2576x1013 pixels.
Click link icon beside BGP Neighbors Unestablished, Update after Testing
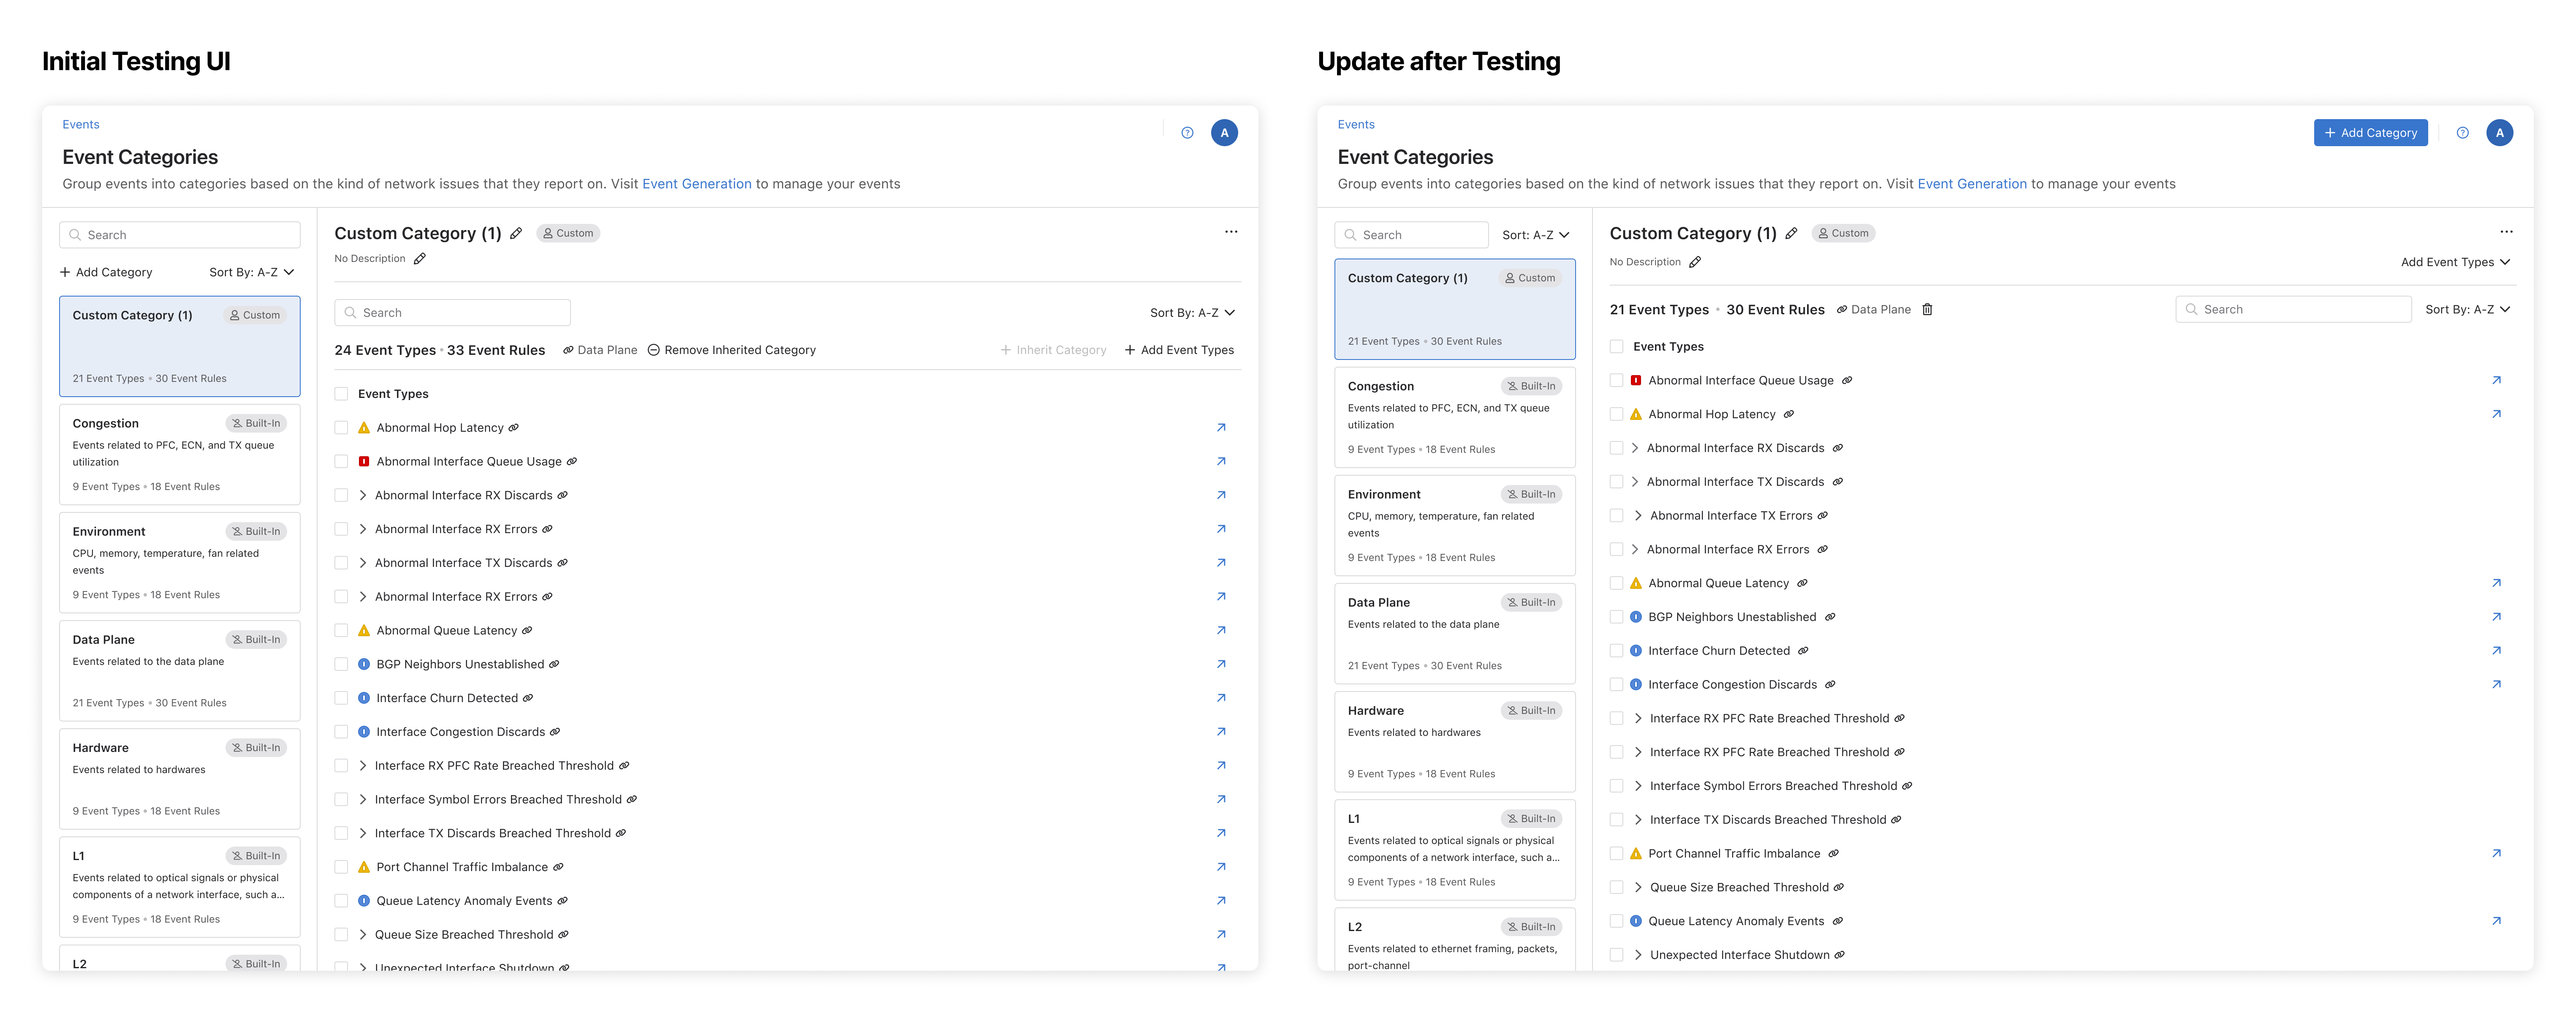point(1830,617)
